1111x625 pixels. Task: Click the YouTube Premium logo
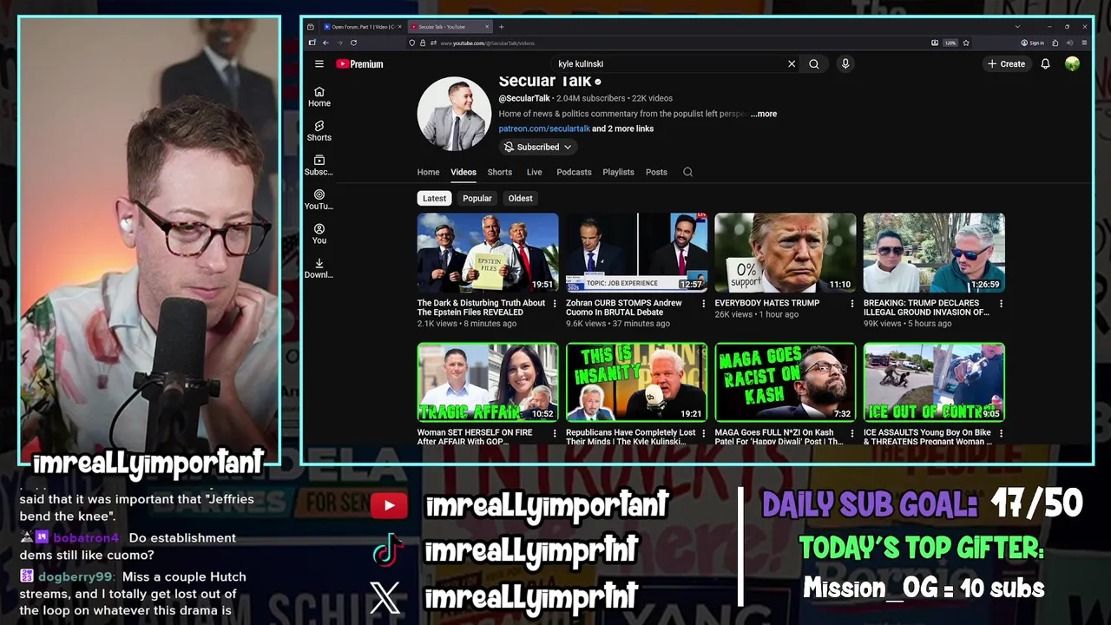click(359, 63)
